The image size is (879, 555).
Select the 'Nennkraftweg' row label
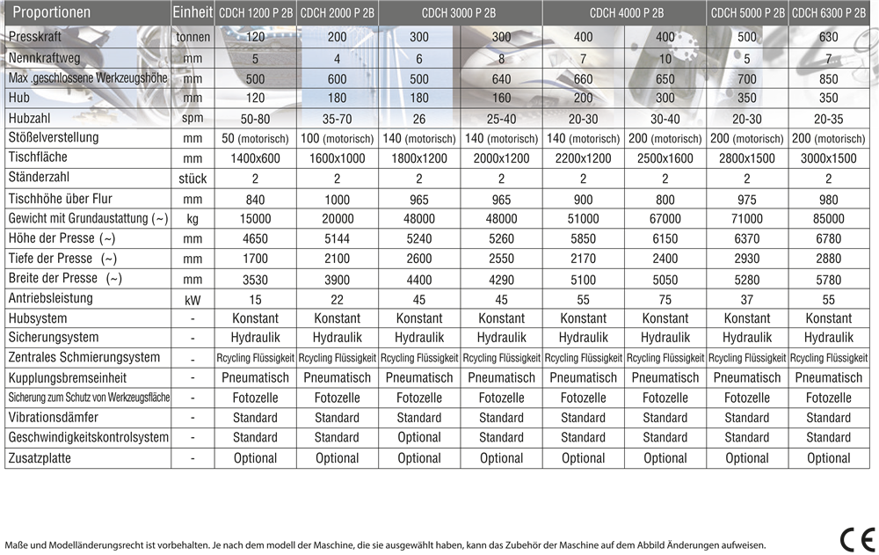[x=44, y=58]
